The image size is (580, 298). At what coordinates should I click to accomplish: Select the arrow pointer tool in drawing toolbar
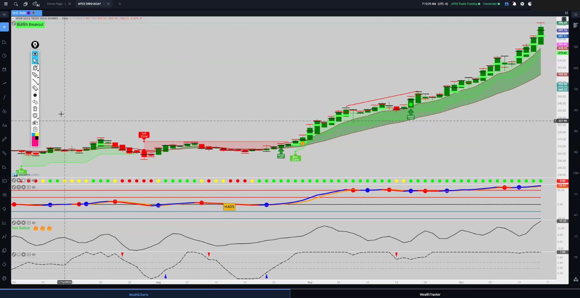coord(35,61)
